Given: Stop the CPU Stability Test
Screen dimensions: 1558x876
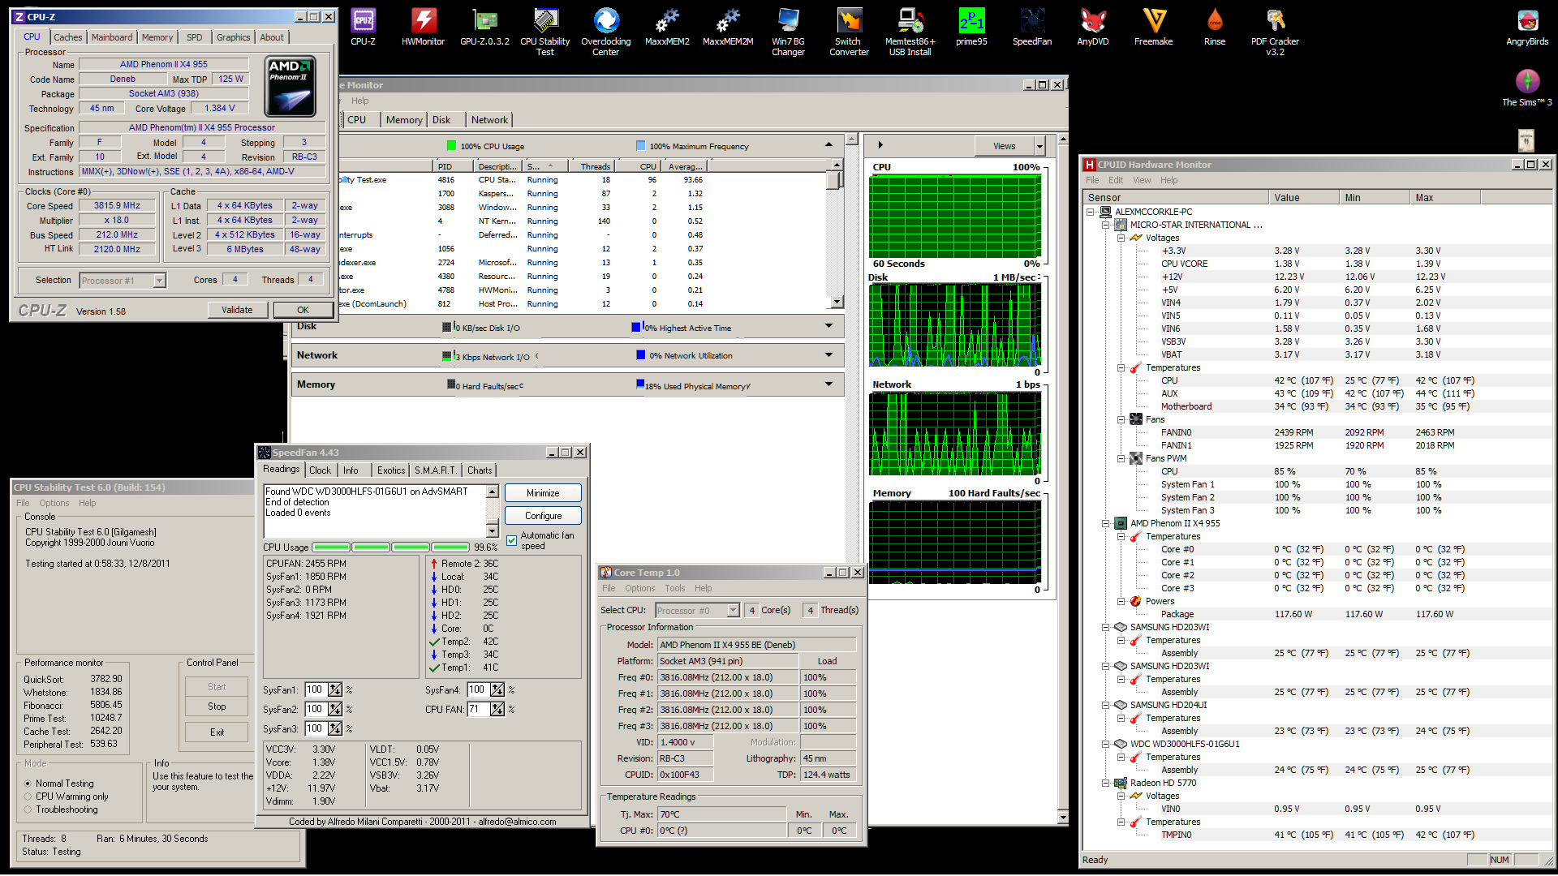Looking at the screenshot, I should click(217, 706).
